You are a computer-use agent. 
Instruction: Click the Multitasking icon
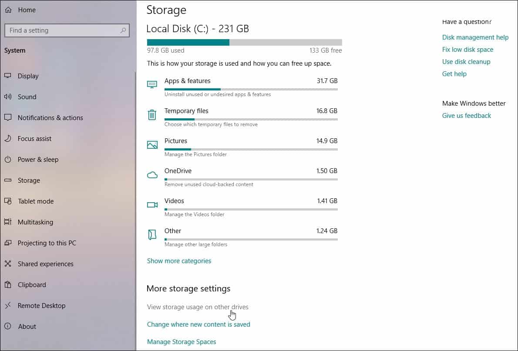point(8,222)
